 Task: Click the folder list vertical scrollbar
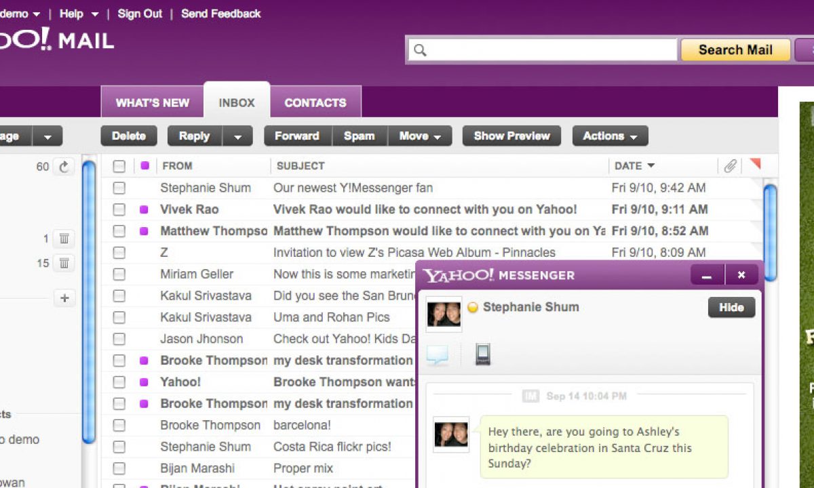pyautogui.click(x=88, y=302)
